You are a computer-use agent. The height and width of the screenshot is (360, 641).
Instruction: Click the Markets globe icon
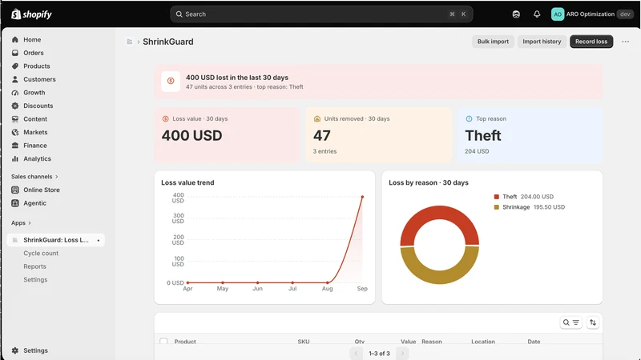tap(15, 132)
